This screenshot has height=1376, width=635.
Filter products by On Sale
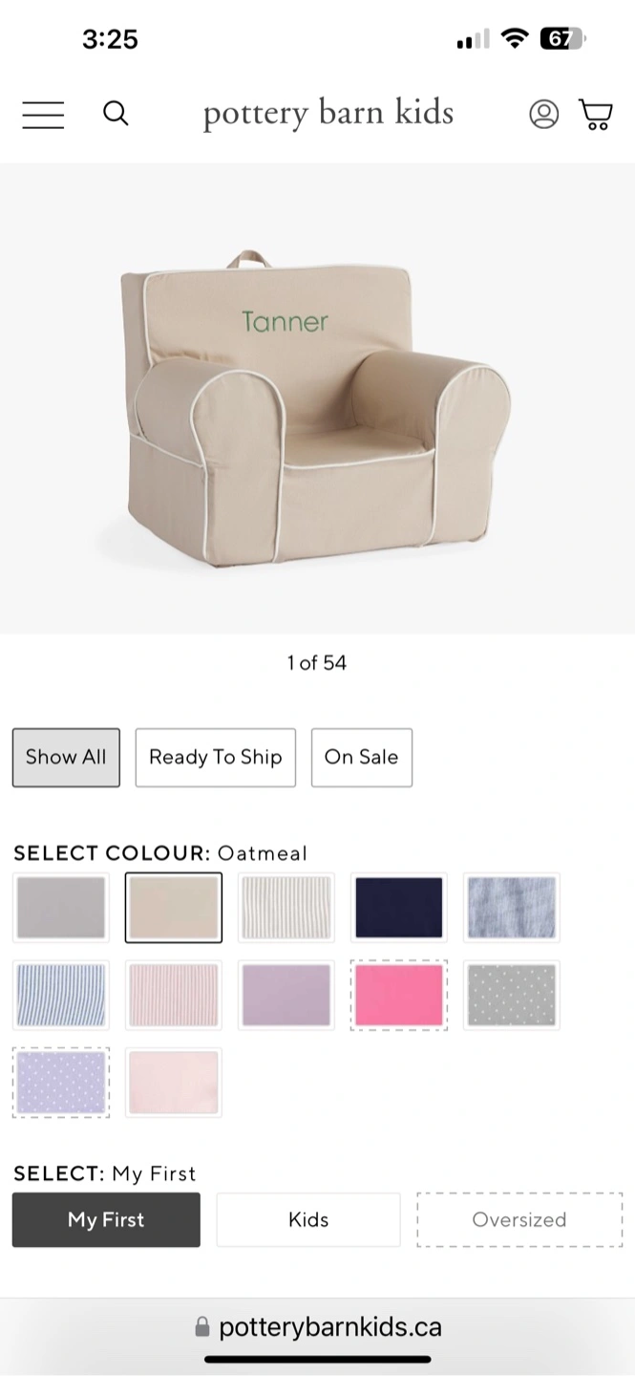pos(362,758)
